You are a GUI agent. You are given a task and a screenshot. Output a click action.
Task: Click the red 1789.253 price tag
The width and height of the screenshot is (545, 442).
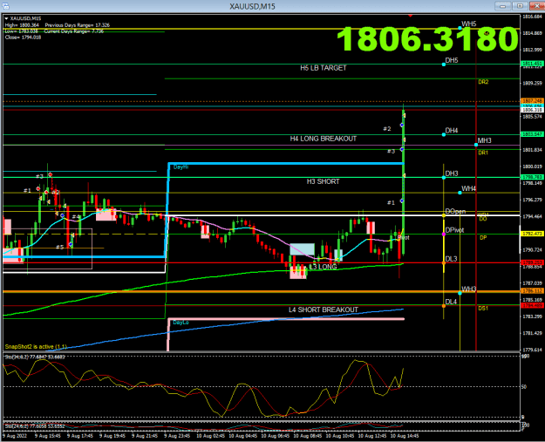point(532,262)
